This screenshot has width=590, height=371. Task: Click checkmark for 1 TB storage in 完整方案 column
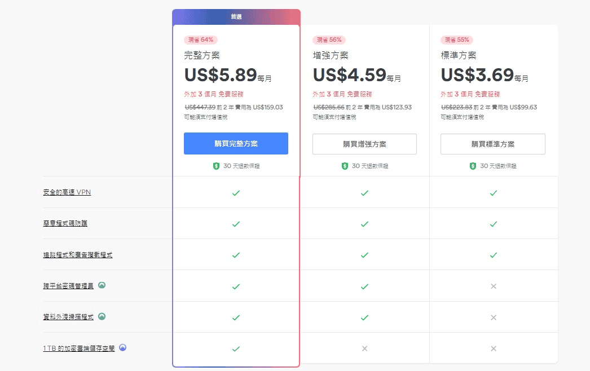pos(236,349)
